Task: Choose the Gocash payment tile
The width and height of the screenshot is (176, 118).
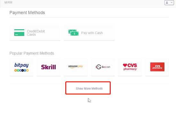Action: pos(103,67)
